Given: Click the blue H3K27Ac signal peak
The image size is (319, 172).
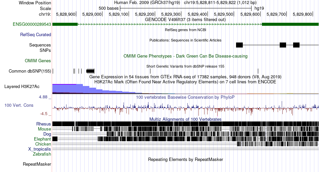Looking at the screenshot, I should (x=67, y=89).
